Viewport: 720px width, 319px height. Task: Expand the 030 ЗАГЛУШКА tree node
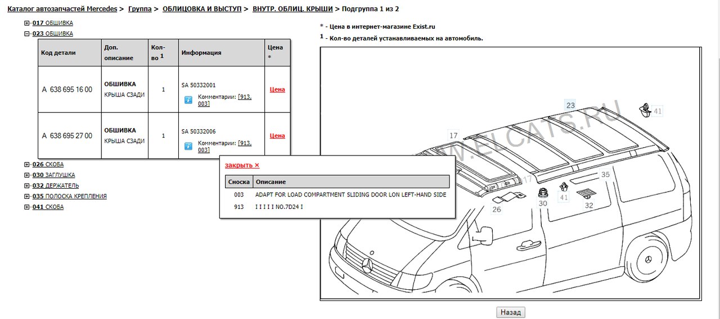[27, 175]
